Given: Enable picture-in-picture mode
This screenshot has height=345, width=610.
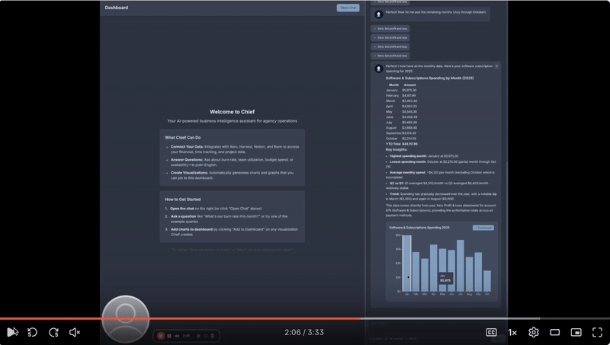Looking at the screenshot, I should (576, 332).
